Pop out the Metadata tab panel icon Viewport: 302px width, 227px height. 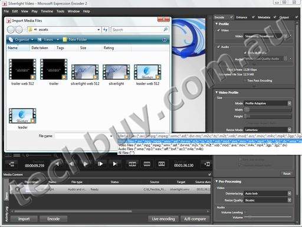[275, 17]
